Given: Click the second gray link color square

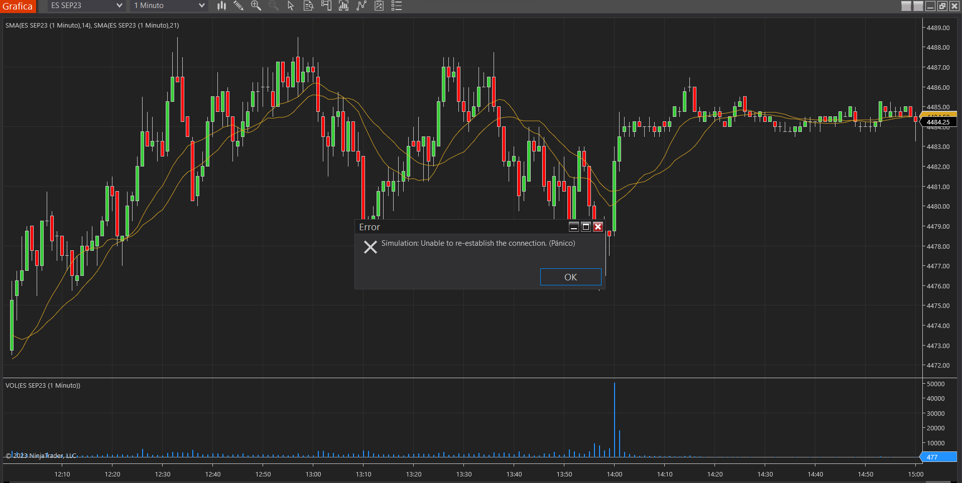Looking at the screenshot, I should pyautogui.click(x=918, y=6).
